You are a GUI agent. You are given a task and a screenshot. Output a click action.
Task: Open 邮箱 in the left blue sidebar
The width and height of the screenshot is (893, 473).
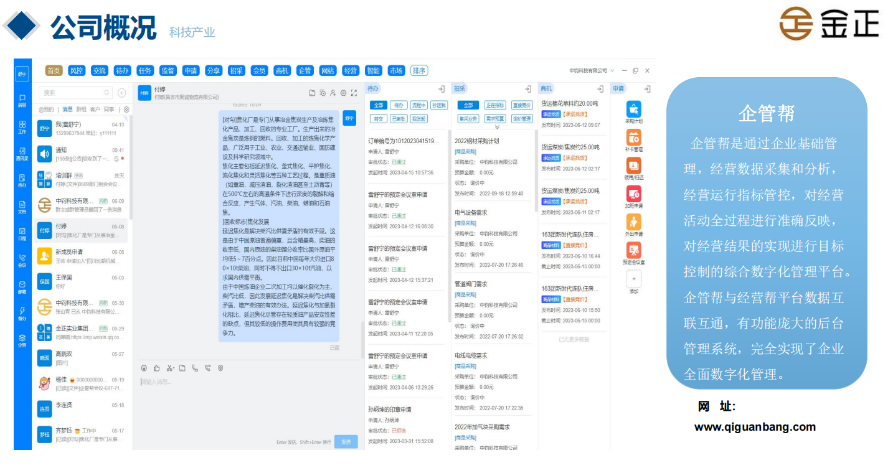pyautogui.click(x=22, y=287)
